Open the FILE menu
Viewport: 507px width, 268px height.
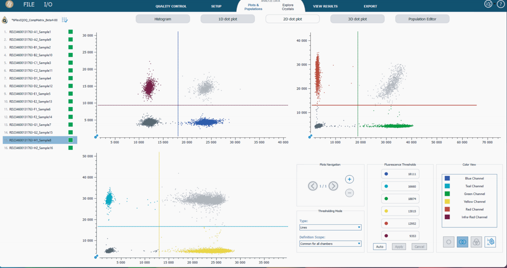click(29, 5)
